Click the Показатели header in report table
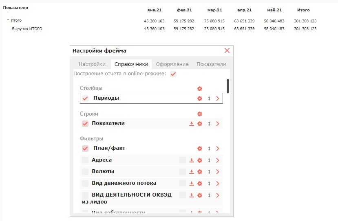338x221 pixels. (15, 8)
